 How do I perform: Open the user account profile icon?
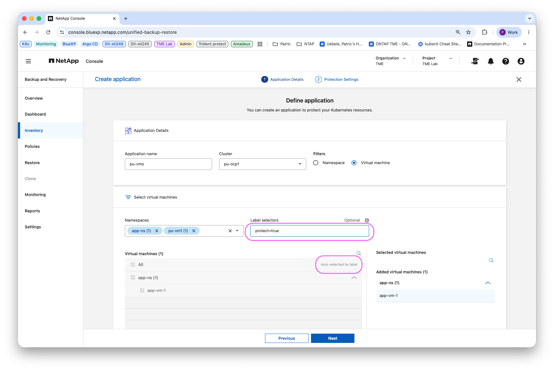tap(521, 61)
